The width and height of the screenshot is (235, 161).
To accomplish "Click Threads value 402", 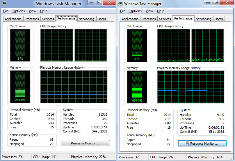I will pos(222,119).
